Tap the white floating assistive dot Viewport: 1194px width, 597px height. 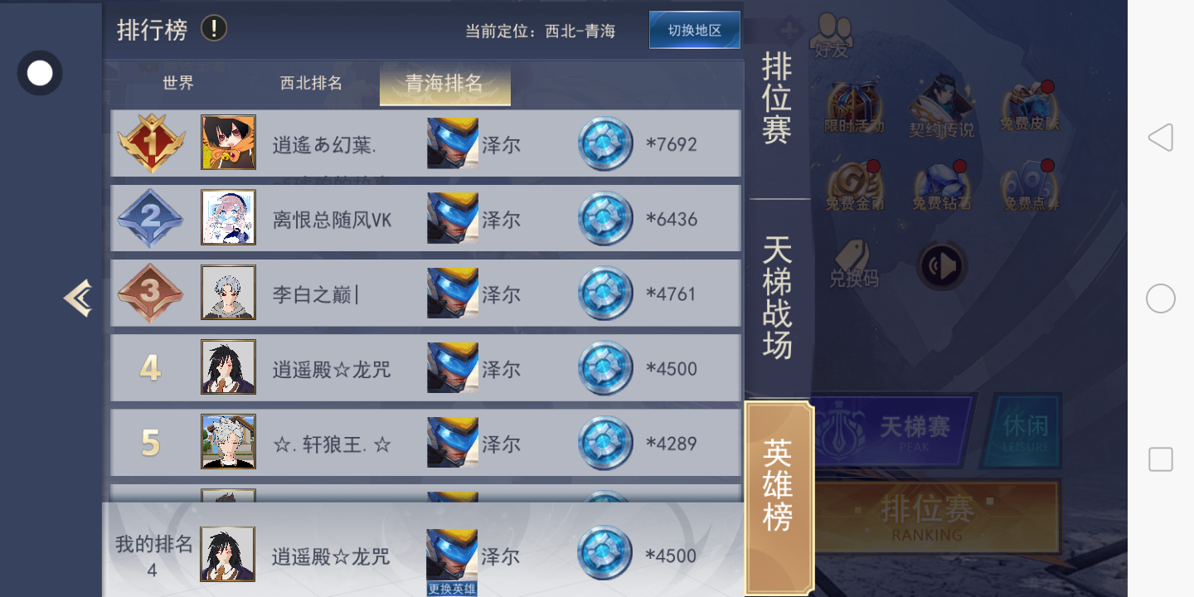[x=40, y=73]
